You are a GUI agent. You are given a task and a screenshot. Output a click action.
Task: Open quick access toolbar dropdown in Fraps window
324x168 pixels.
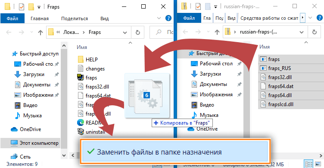pos(39,7)
